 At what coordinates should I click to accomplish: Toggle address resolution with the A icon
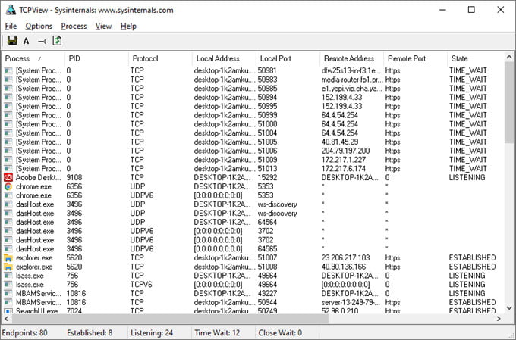pyautogui.click(x=26, y=41)
